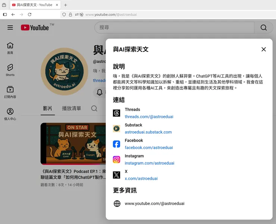Go back using browser back arrow
The width and height of the screenshot is (276, 224).
click(x=13, y=15)
